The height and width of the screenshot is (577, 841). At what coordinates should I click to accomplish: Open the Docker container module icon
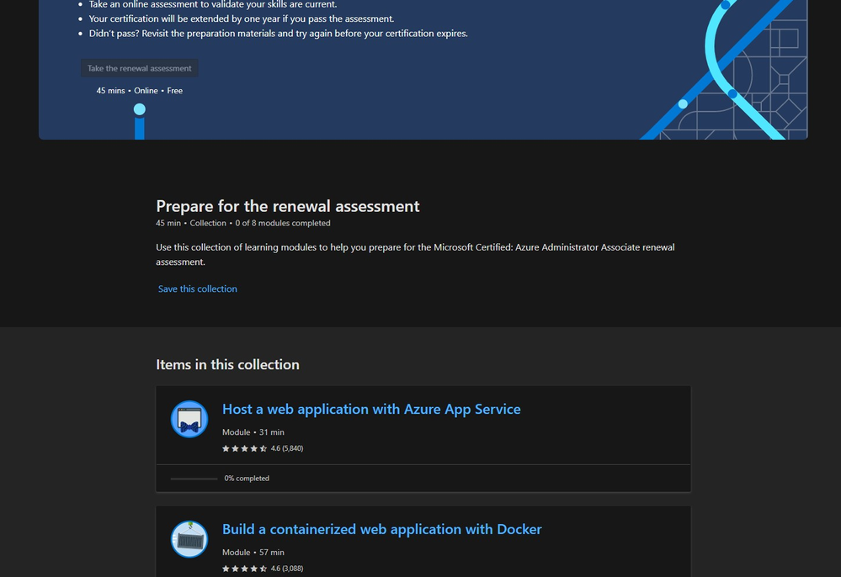189,539
